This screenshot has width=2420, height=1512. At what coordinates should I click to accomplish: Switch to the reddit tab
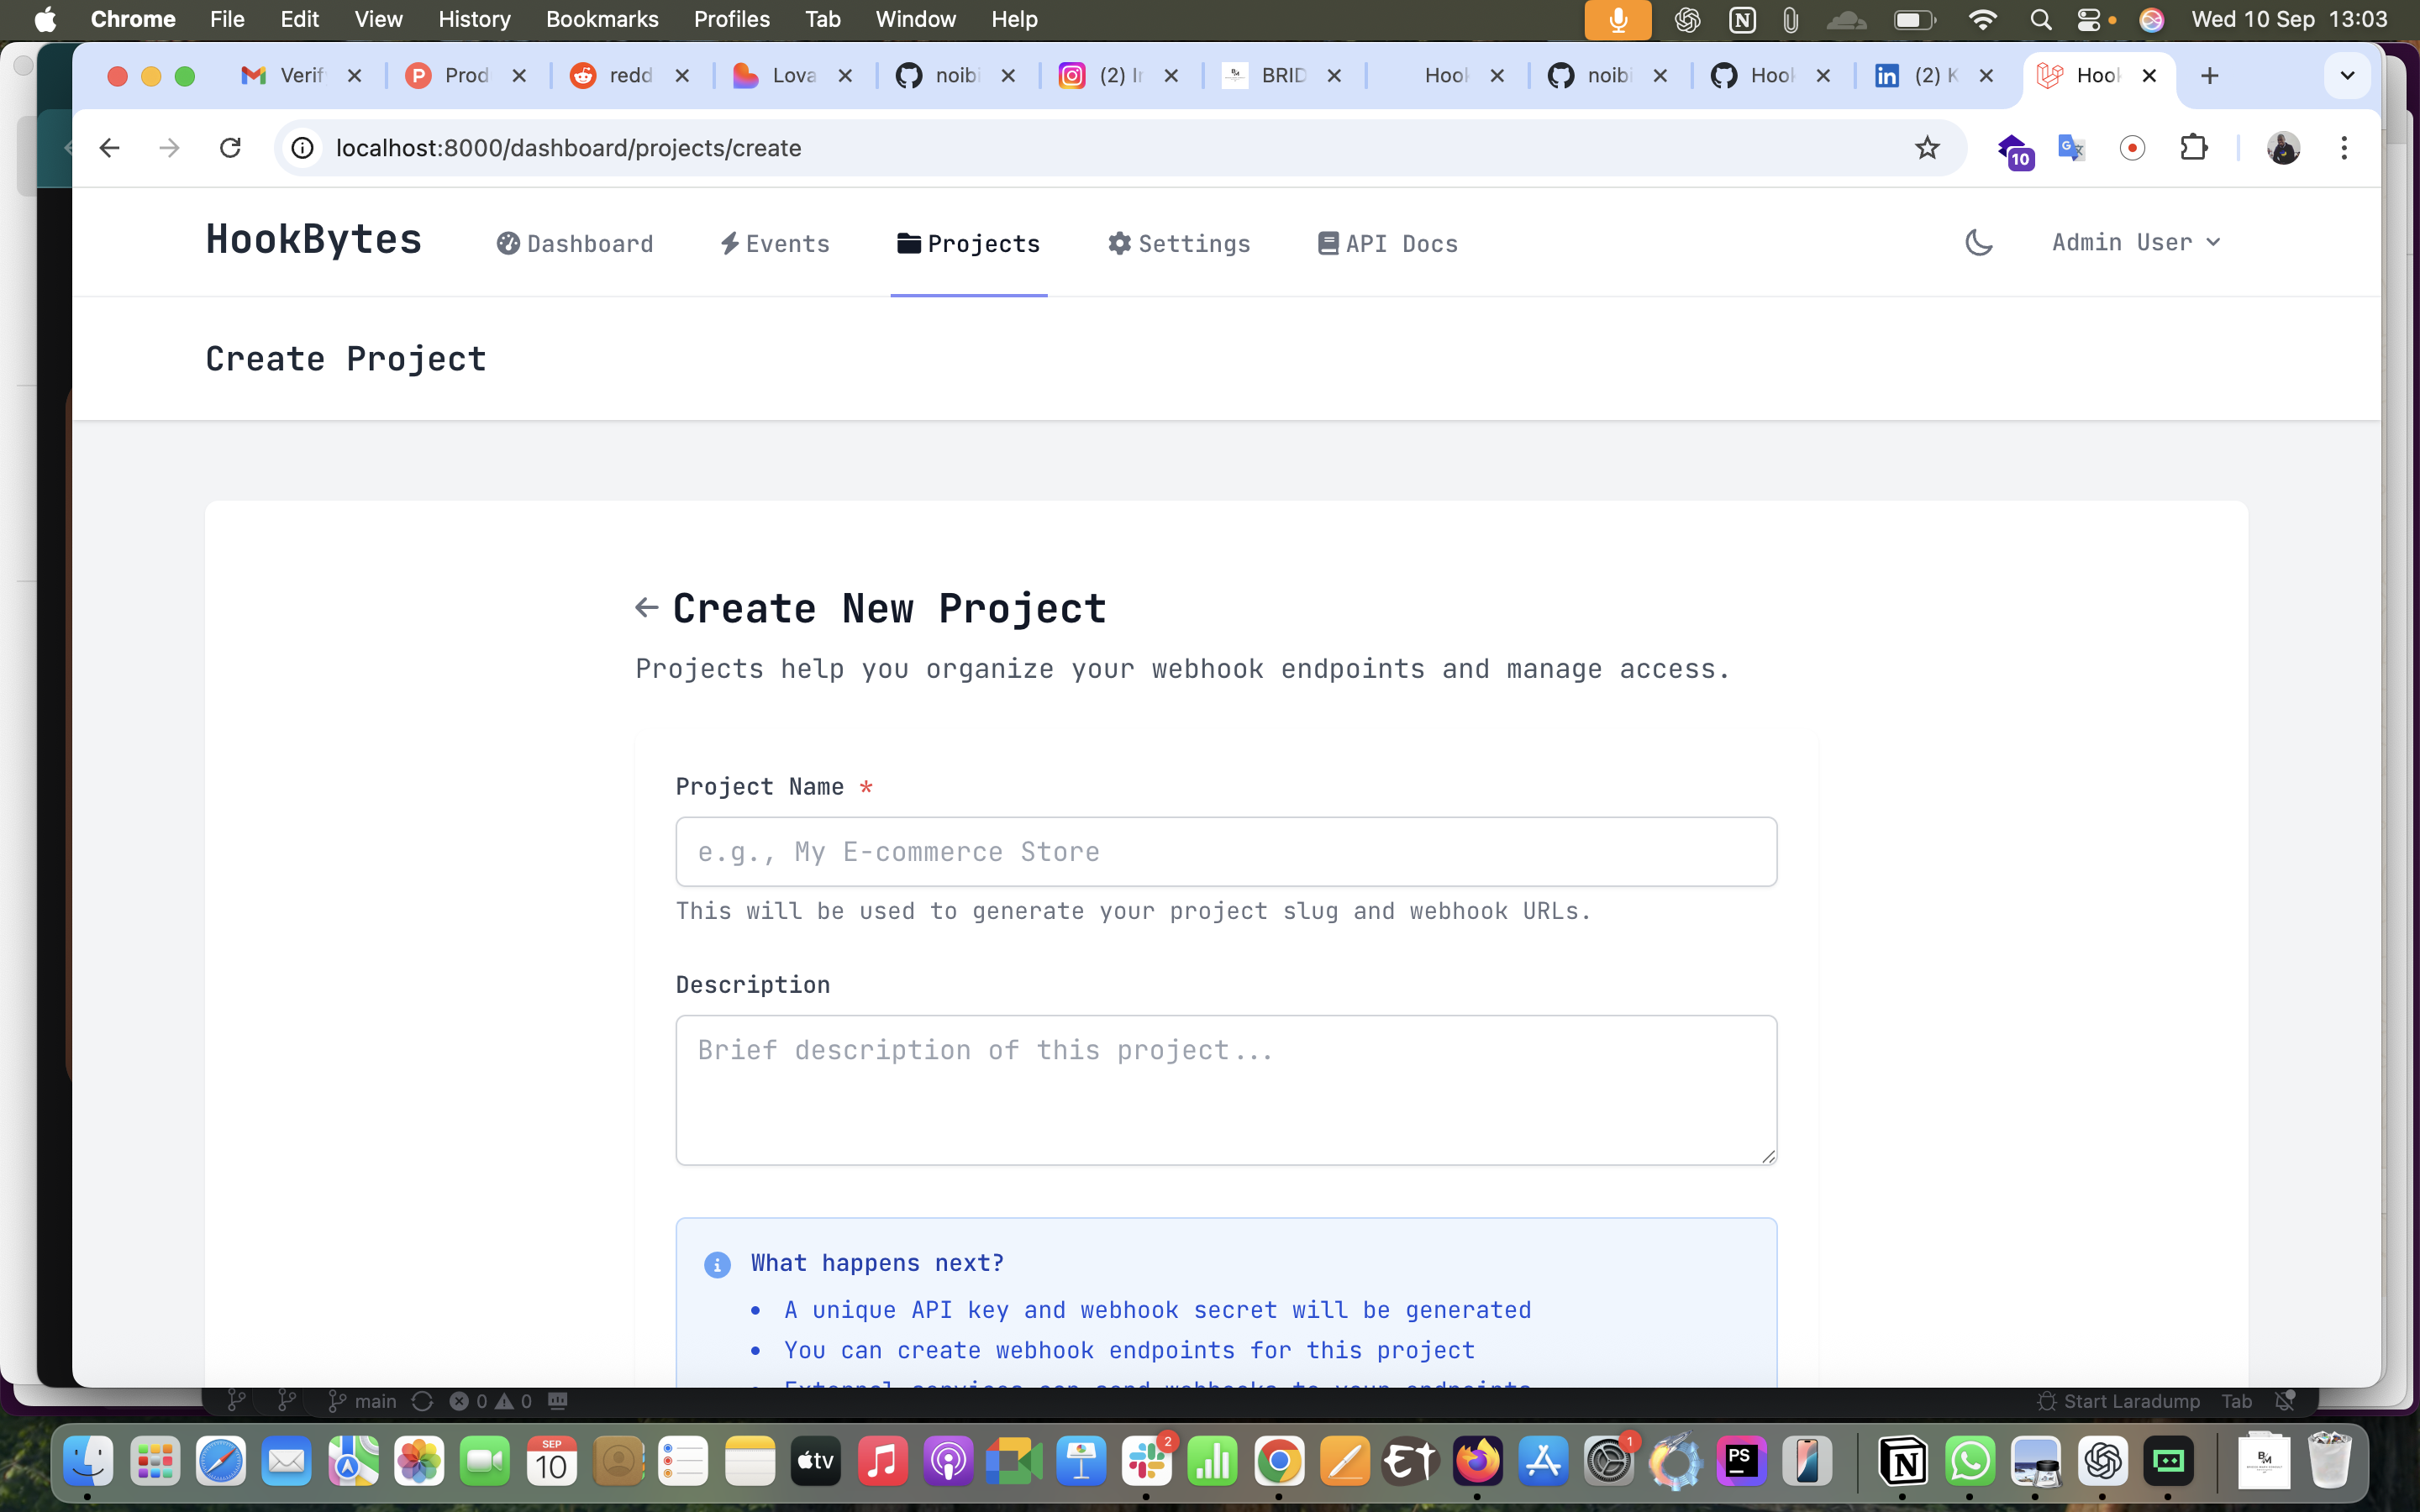630,75
